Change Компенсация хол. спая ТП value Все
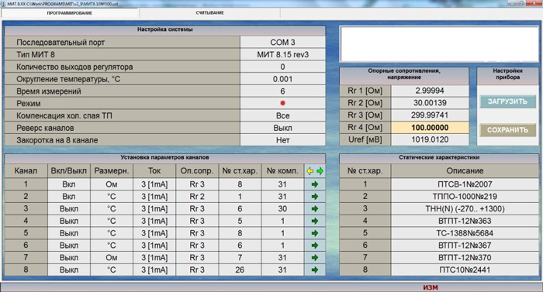543x292 pixels. coord(282,115)
